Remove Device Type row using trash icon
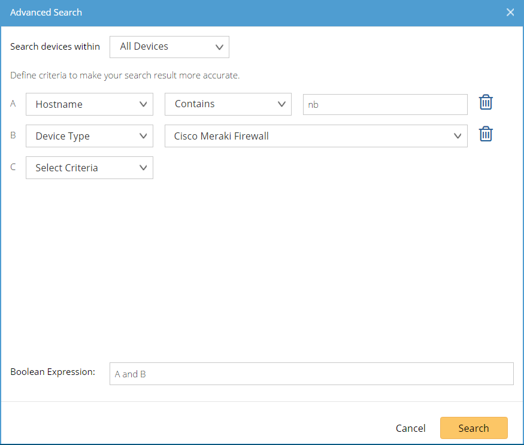Viewport: 524px width, 445px height. coord(486,134)
